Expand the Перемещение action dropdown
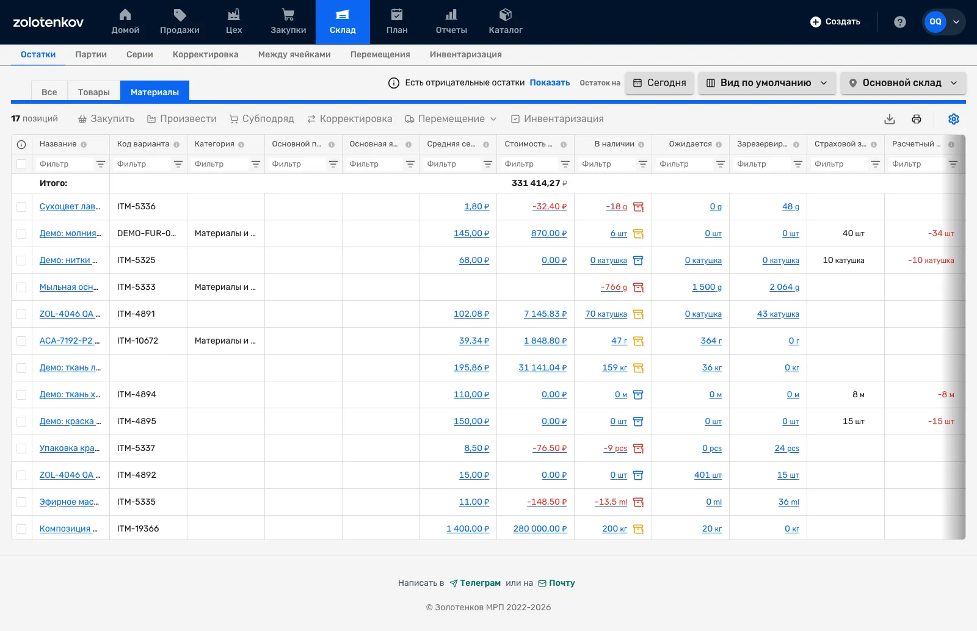977x631 pixels. pyautogui.click(x=451, y=119)
